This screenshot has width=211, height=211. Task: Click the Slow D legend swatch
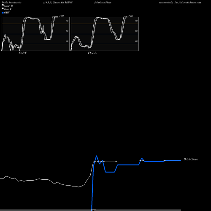pos(3,5)
